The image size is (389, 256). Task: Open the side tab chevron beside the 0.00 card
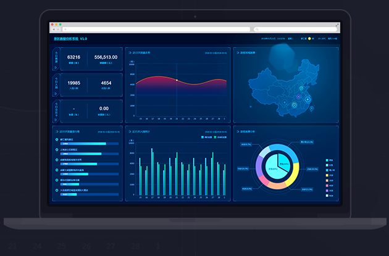point(56,120)
